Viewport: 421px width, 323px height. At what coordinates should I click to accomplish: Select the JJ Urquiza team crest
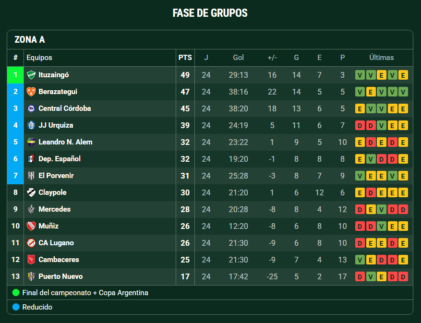pyautogui.click(x=31, y=125)
